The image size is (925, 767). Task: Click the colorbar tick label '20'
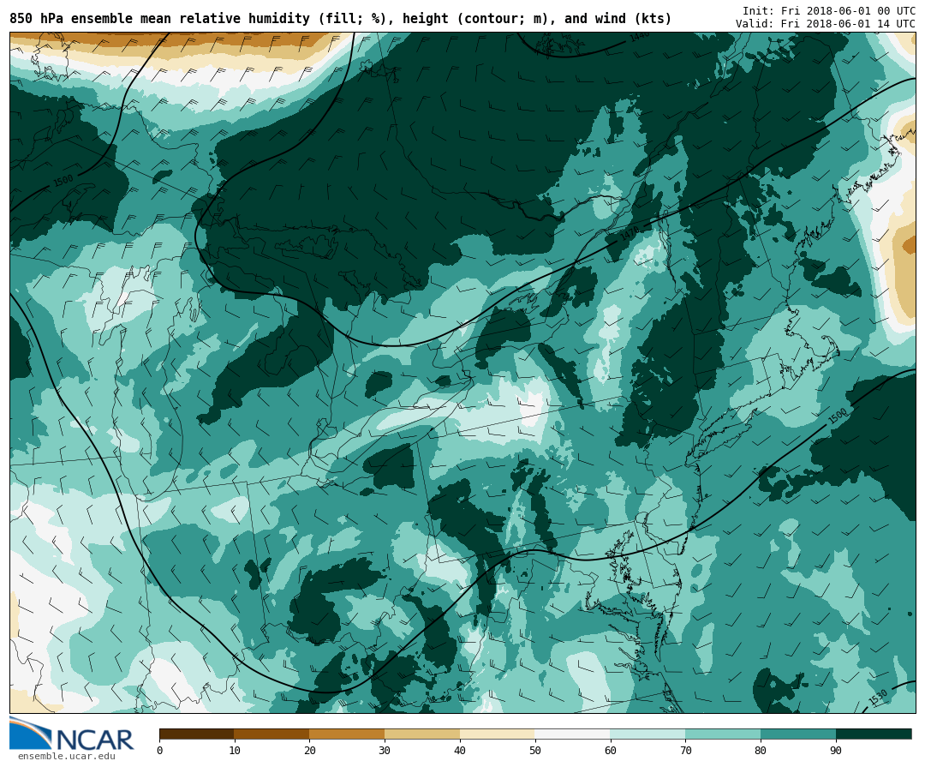click(310, 751)
